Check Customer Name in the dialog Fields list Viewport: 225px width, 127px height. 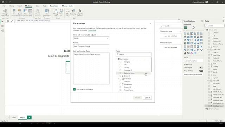click(120, 73)
